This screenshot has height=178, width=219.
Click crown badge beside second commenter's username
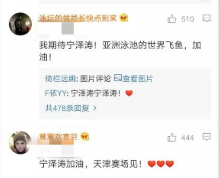[85, 136]
